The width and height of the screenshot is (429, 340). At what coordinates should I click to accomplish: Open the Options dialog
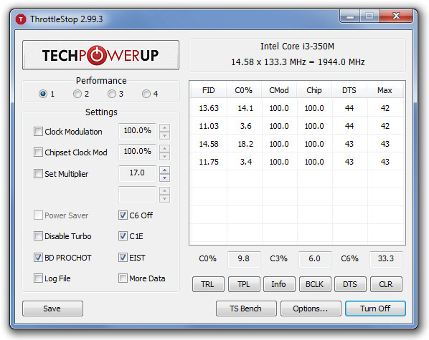coord(311,309)
